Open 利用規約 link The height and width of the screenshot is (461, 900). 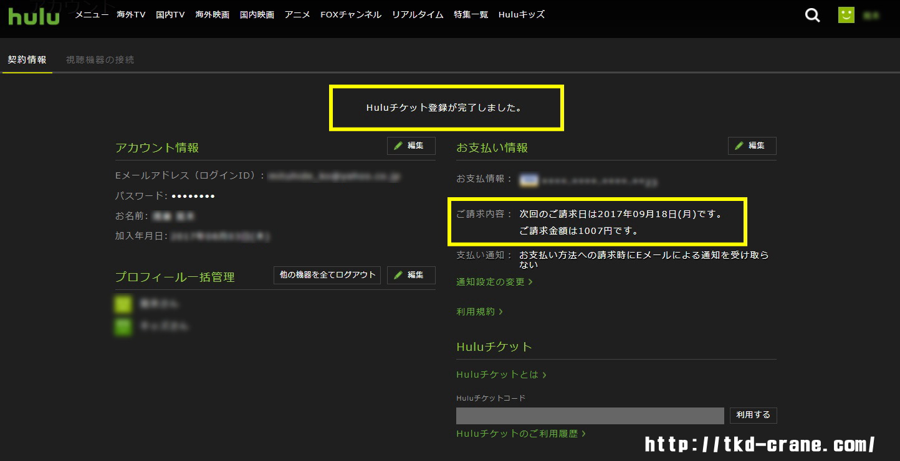479,312
